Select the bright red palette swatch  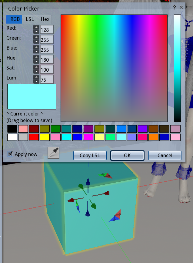click(x=34, y=137)
